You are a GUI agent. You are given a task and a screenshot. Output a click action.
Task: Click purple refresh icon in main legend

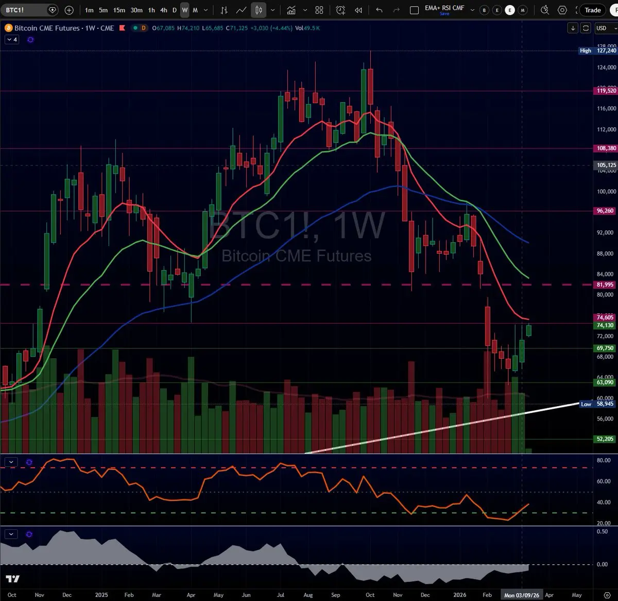coord(30,40)
